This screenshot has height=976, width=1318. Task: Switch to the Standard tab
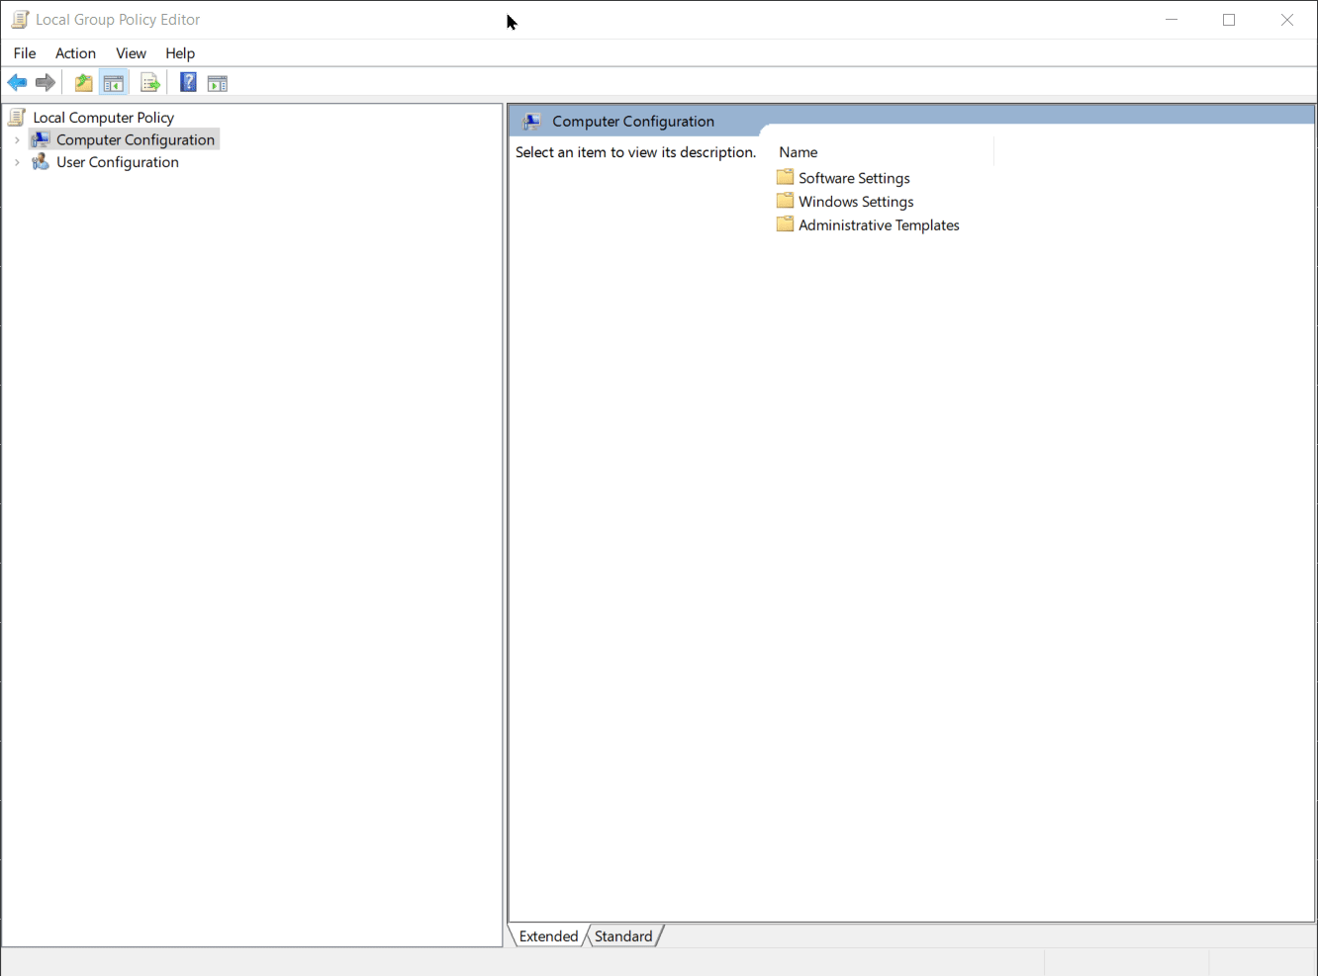623,935
